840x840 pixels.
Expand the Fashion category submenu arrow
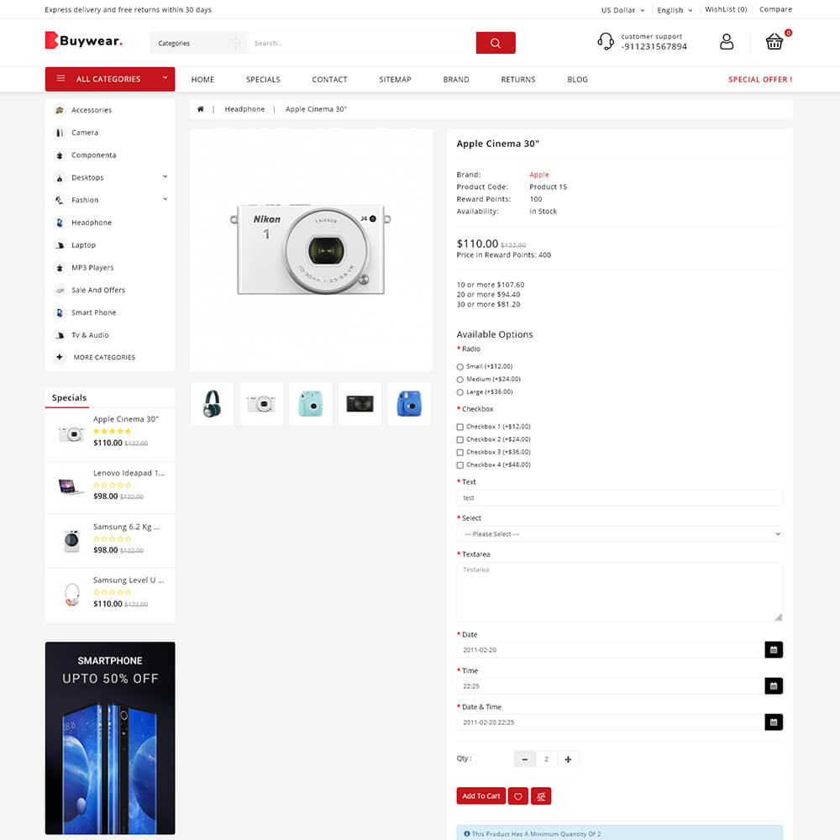pos(165,199)
